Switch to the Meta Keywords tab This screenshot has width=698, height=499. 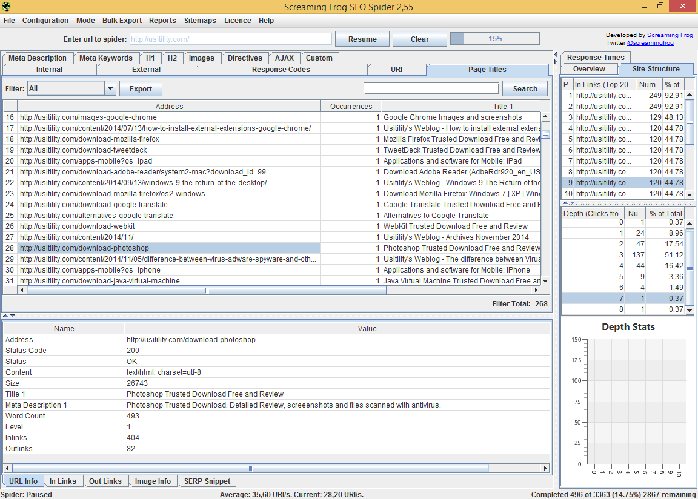point(106,58)
